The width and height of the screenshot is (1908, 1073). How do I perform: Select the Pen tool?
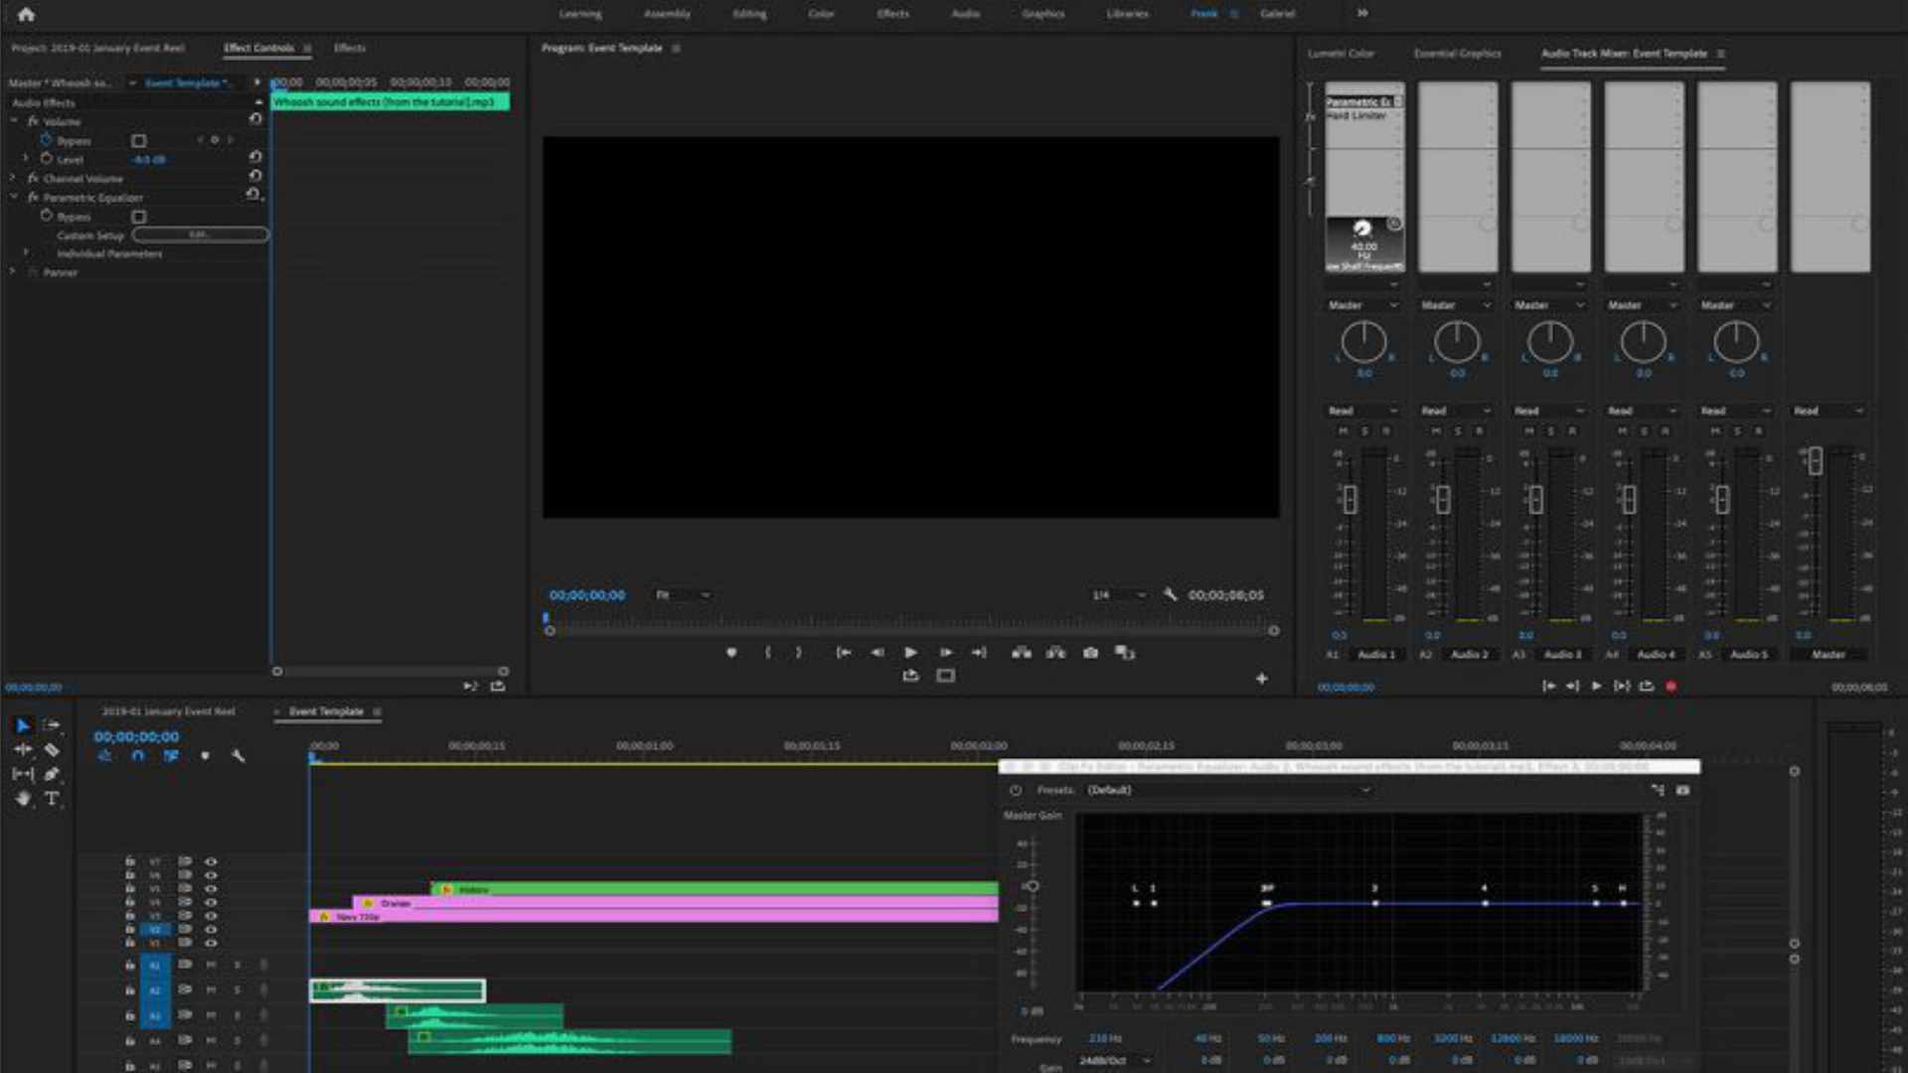point(52,774)
